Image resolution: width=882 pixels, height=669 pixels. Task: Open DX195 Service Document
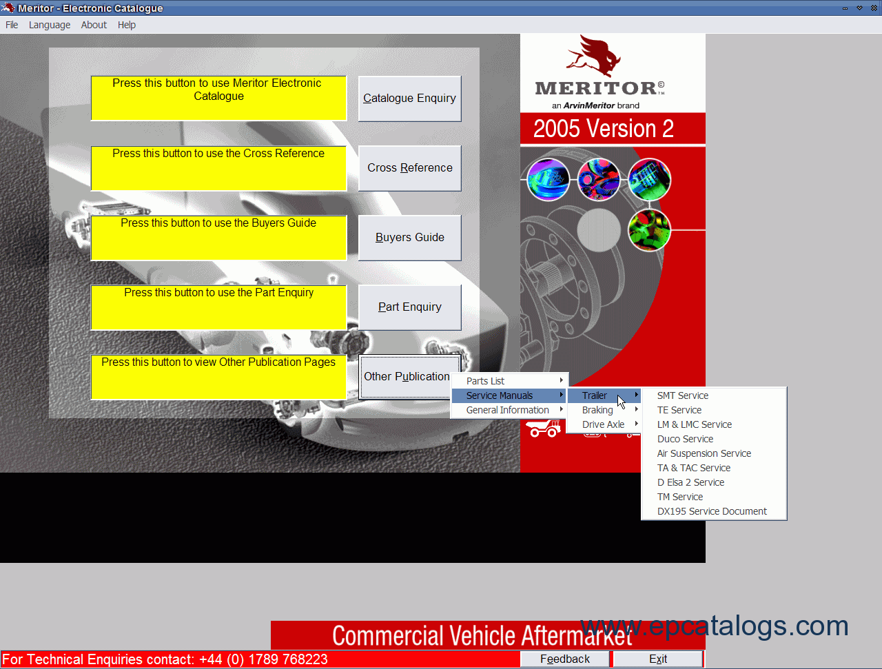714,511
